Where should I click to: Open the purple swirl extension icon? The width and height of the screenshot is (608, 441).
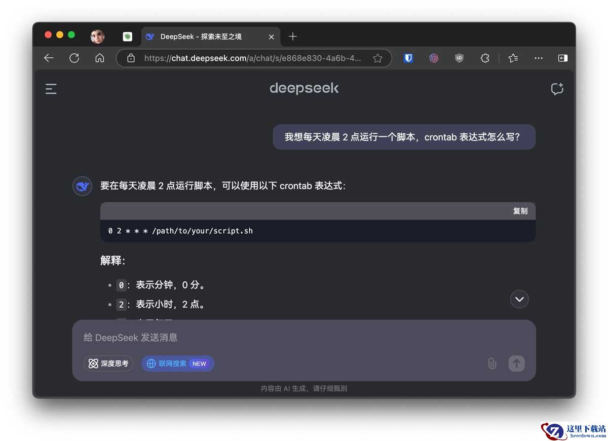tap(434, 58)
